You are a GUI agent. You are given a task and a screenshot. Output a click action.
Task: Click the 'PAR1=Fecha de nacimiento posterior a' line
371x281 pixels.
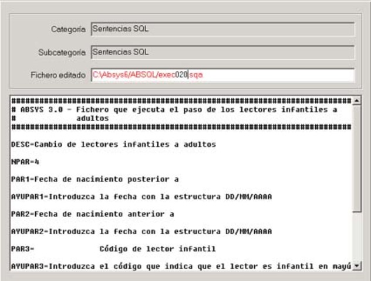pyautogui.click(x=95, y=179)
